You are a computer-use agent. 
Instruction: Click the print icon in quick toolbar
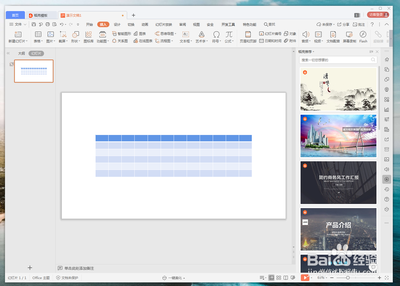(x=48, y=24)
